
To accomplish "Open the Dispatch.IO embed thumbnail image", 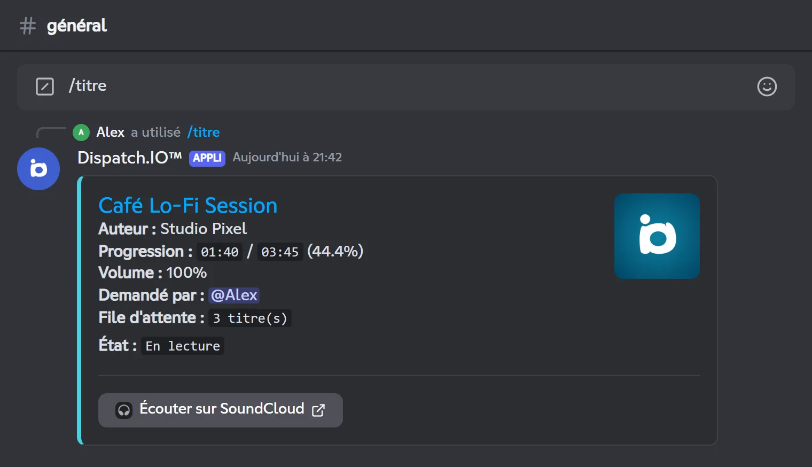I will point(657,236).
